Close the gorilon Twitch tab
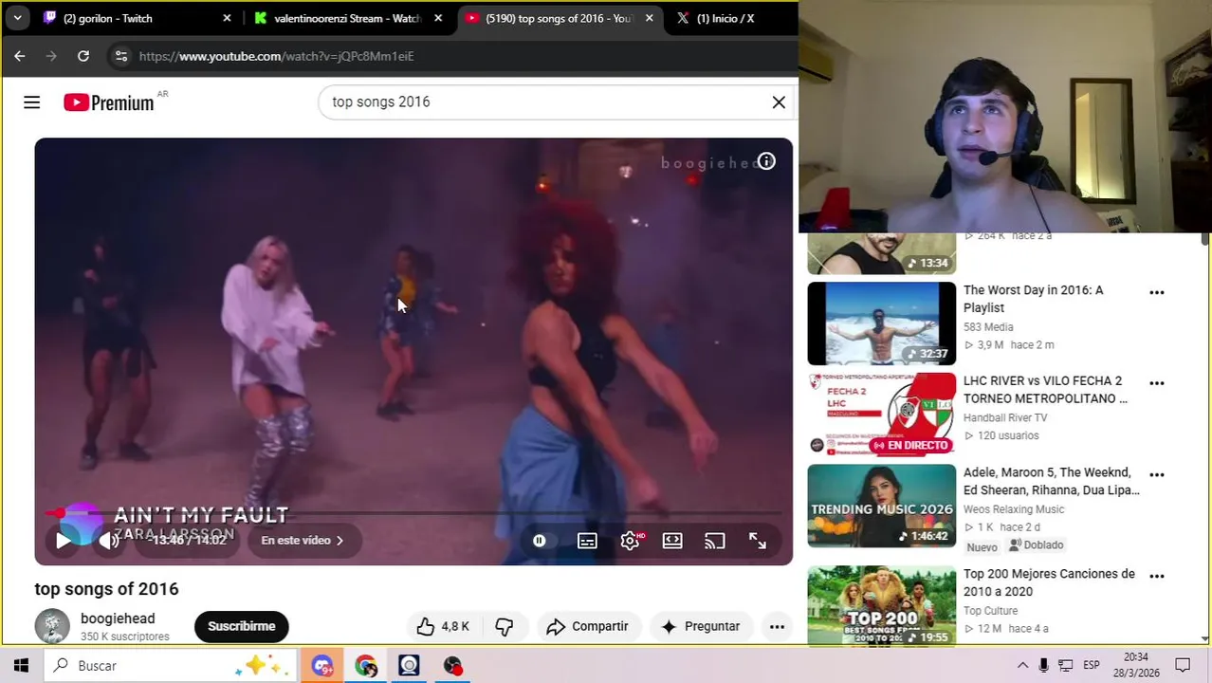 [227, 18]
